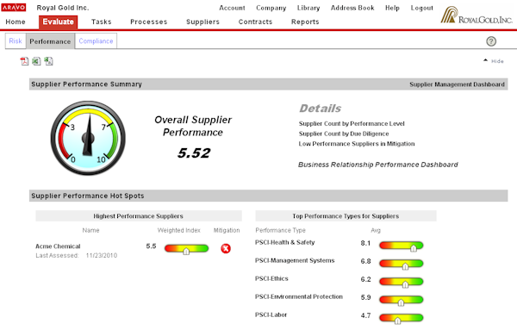This screenshot has width=517, height=330.
Task: Click the PSCI-Health & Safety score bar
Action: point(402,246)
